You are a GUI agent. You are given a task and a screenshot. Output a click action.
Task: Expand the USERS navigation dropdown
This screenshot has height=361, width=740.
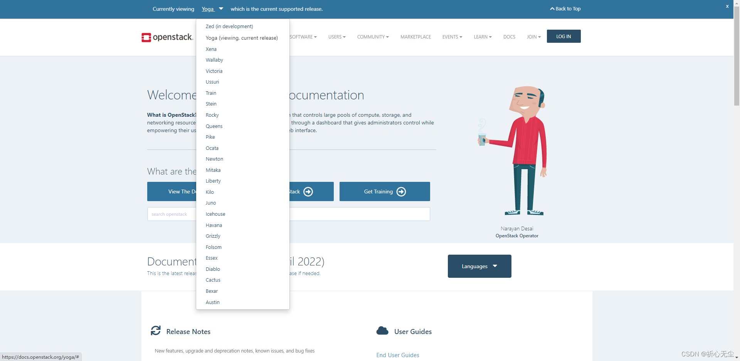[336, 37]
